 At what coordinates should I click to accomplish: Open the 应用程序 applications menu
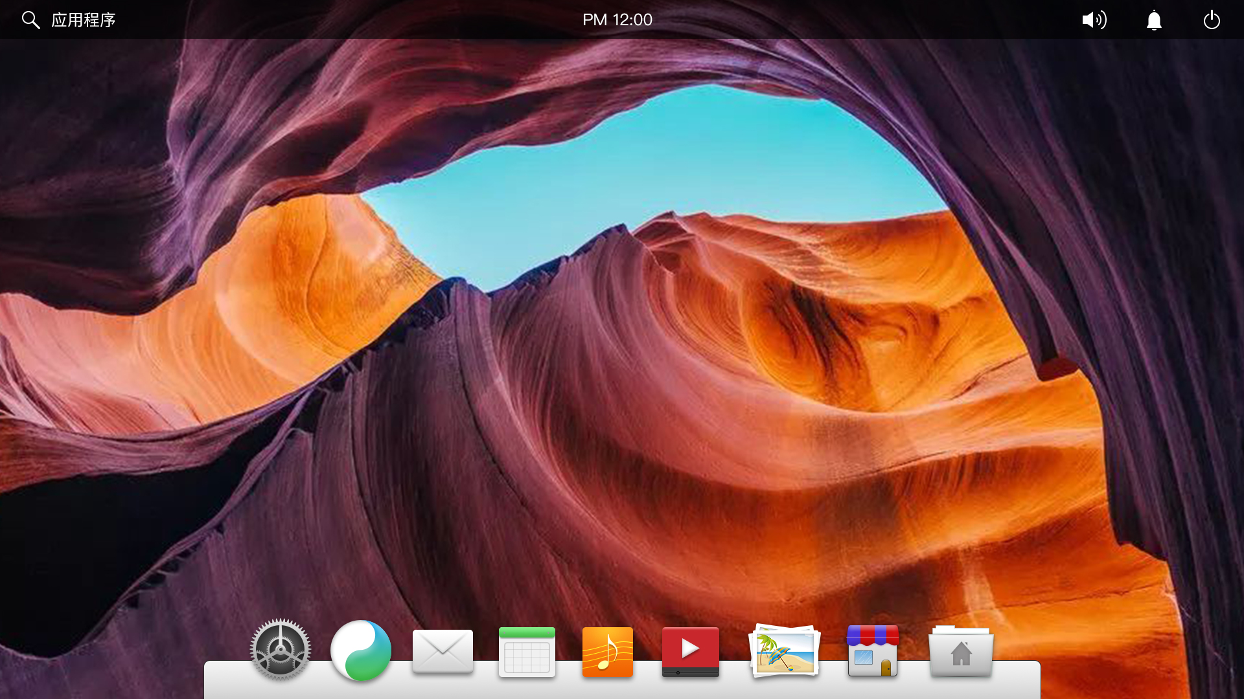tap(84, 20)
